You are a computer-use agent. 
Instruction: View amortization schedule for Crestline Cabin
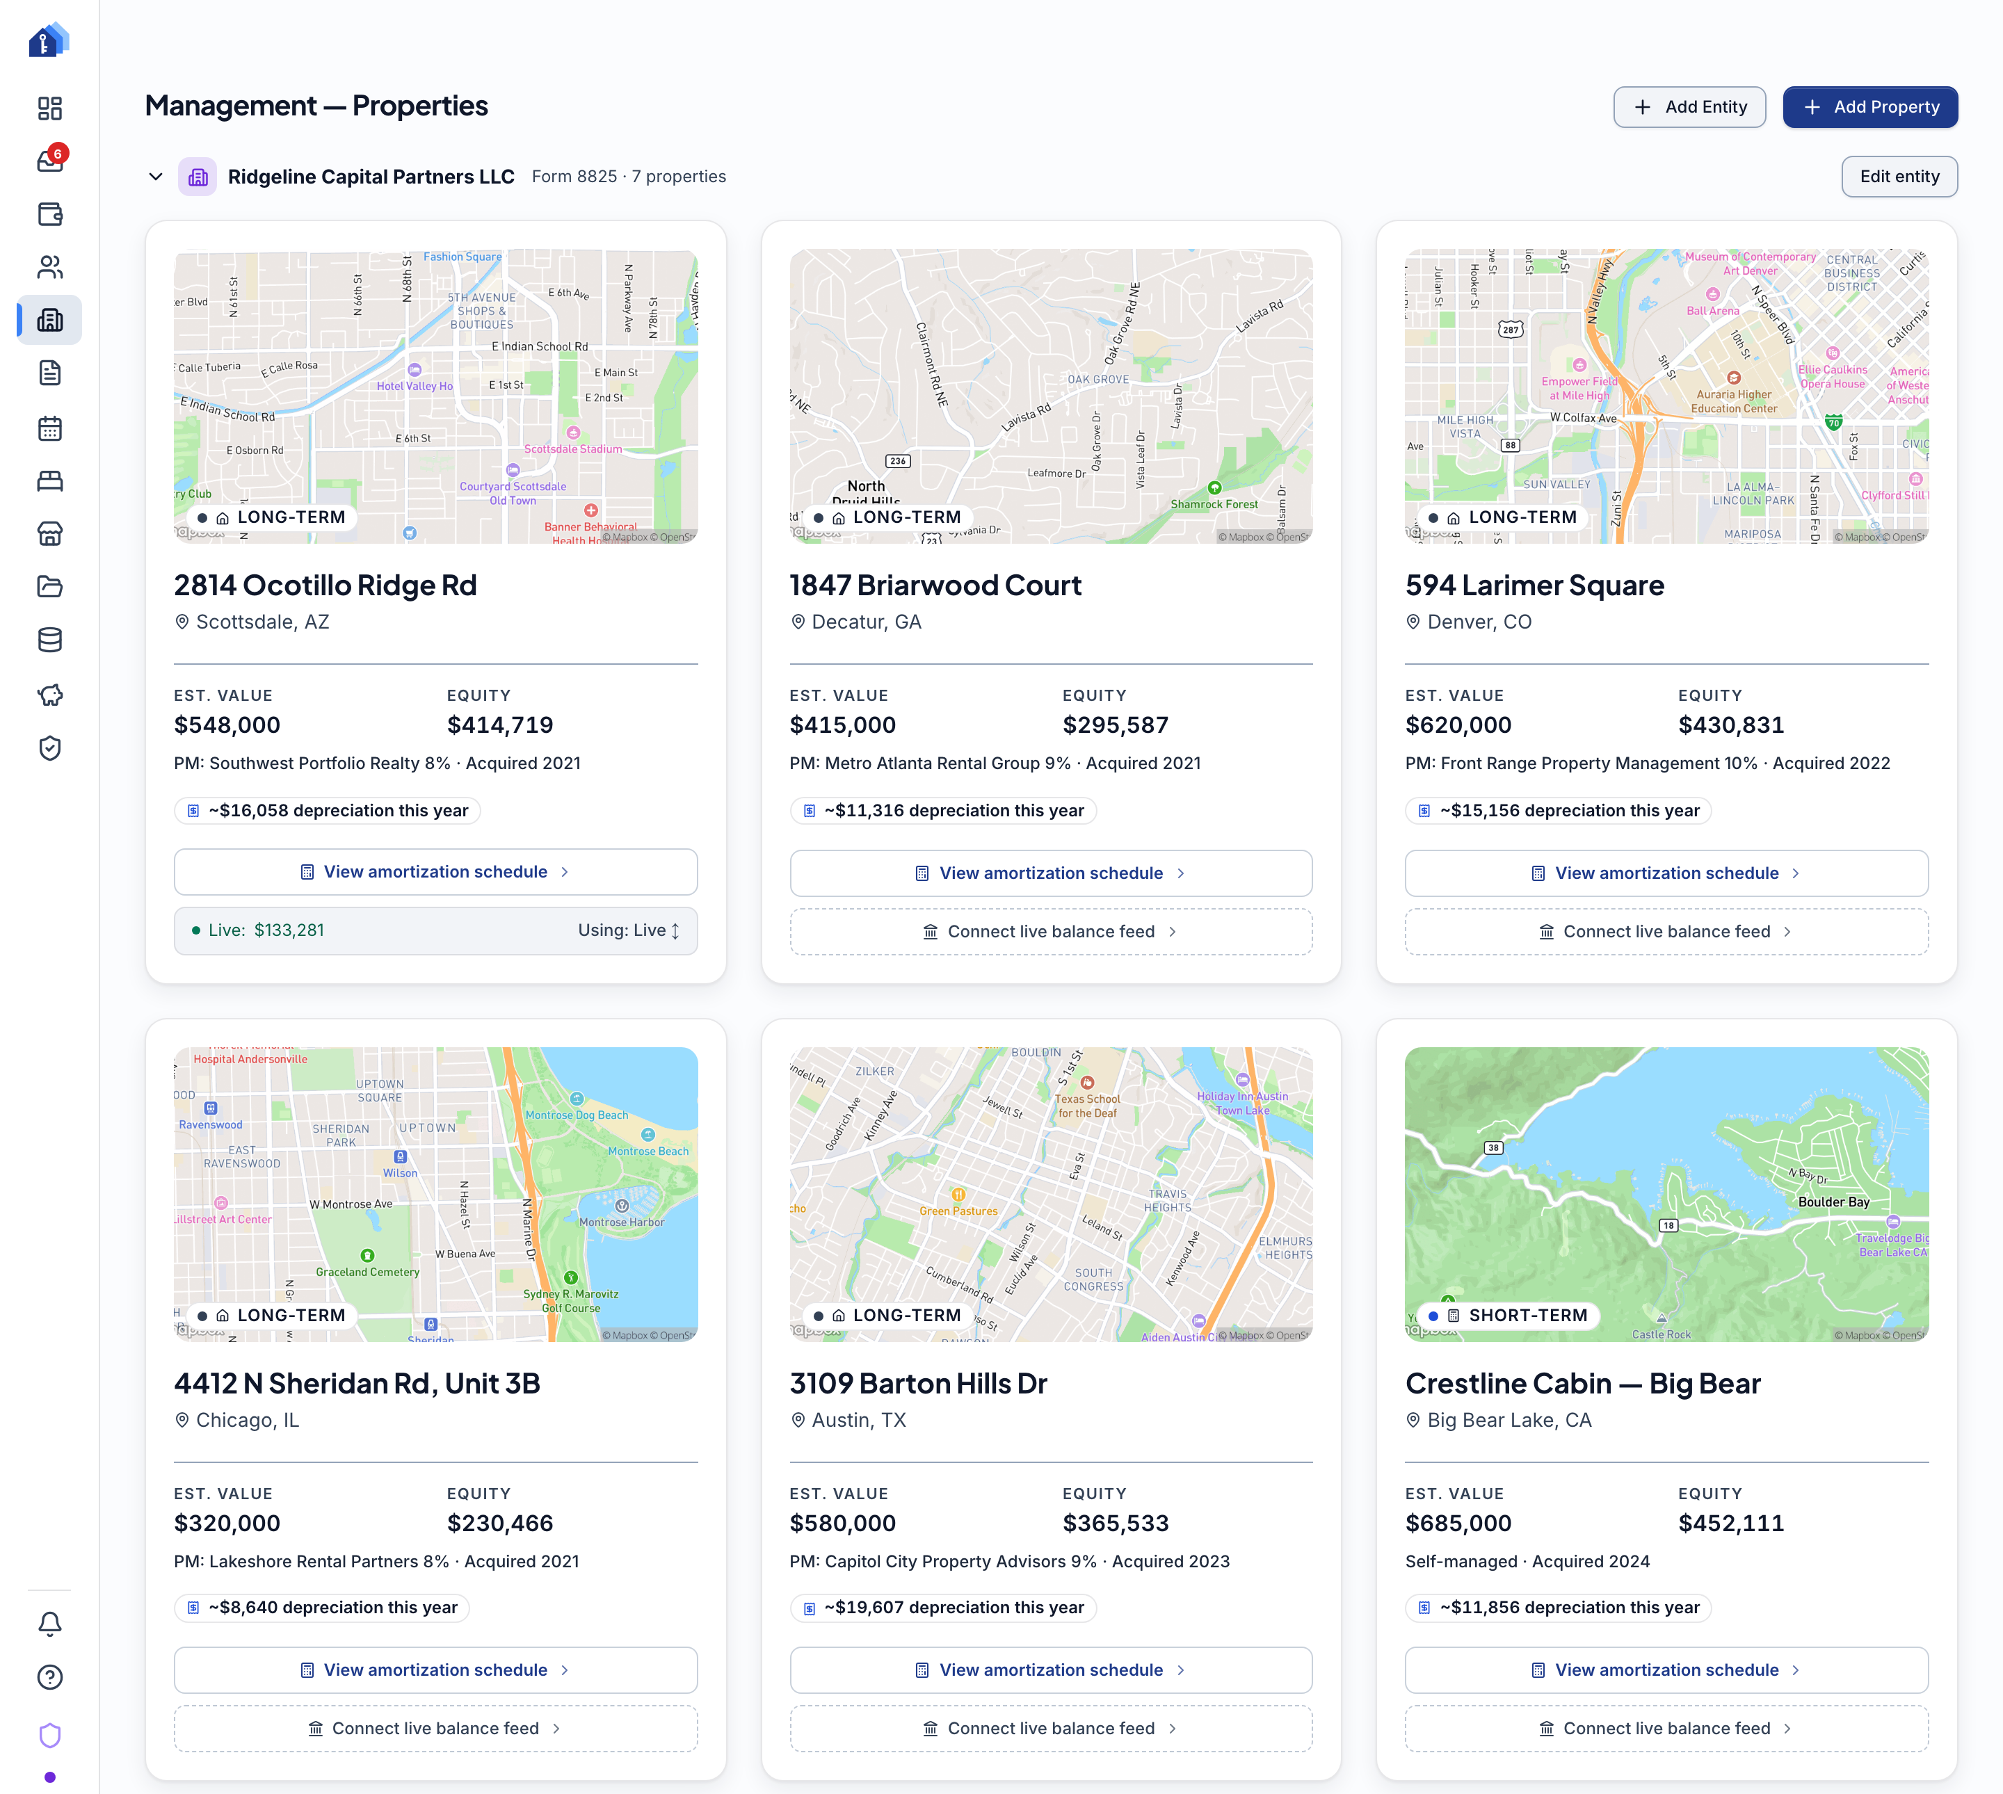tap(1666, 1670)
